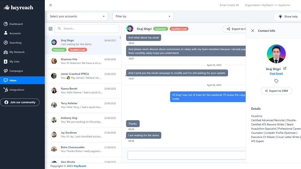
Task: Close the Contact info panel
Action: (253, 31)
